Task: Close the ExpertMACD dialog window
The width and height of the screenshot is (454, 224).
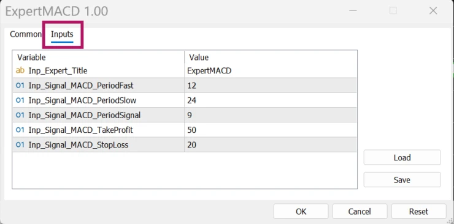Action: (433, 11)
